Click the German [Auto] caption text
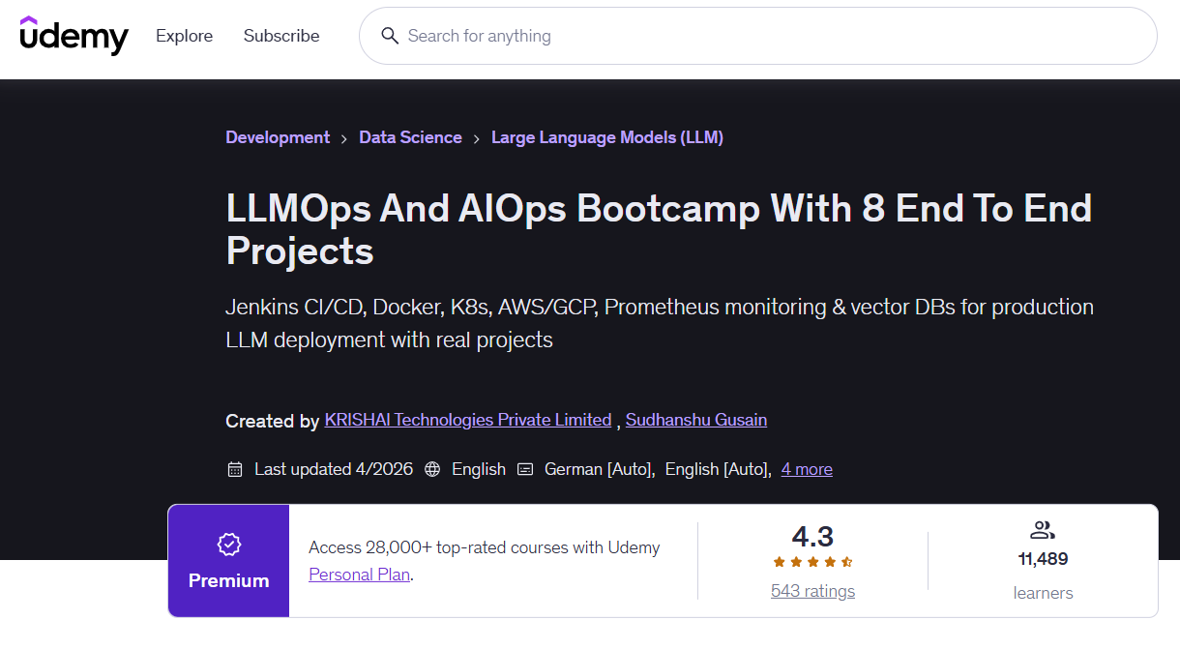The height and width of the screenshot is (649, 1180). [x=600, y=469]
